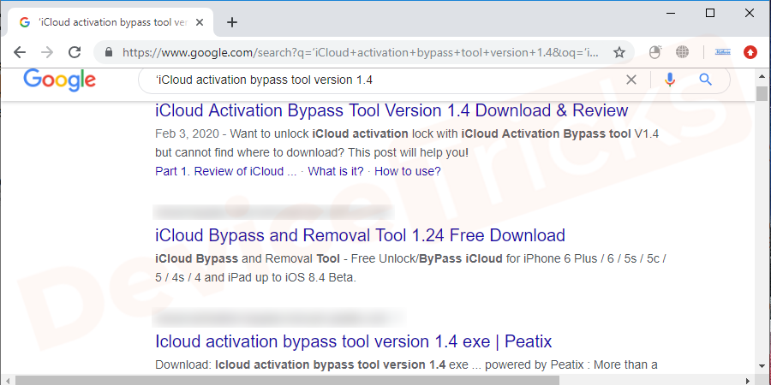Image resolution: width=771 pixels, height=385 pixels.
Task: Open the 'How to use?' sitelink
Action: pyautogui.click(x=408, y=171)
